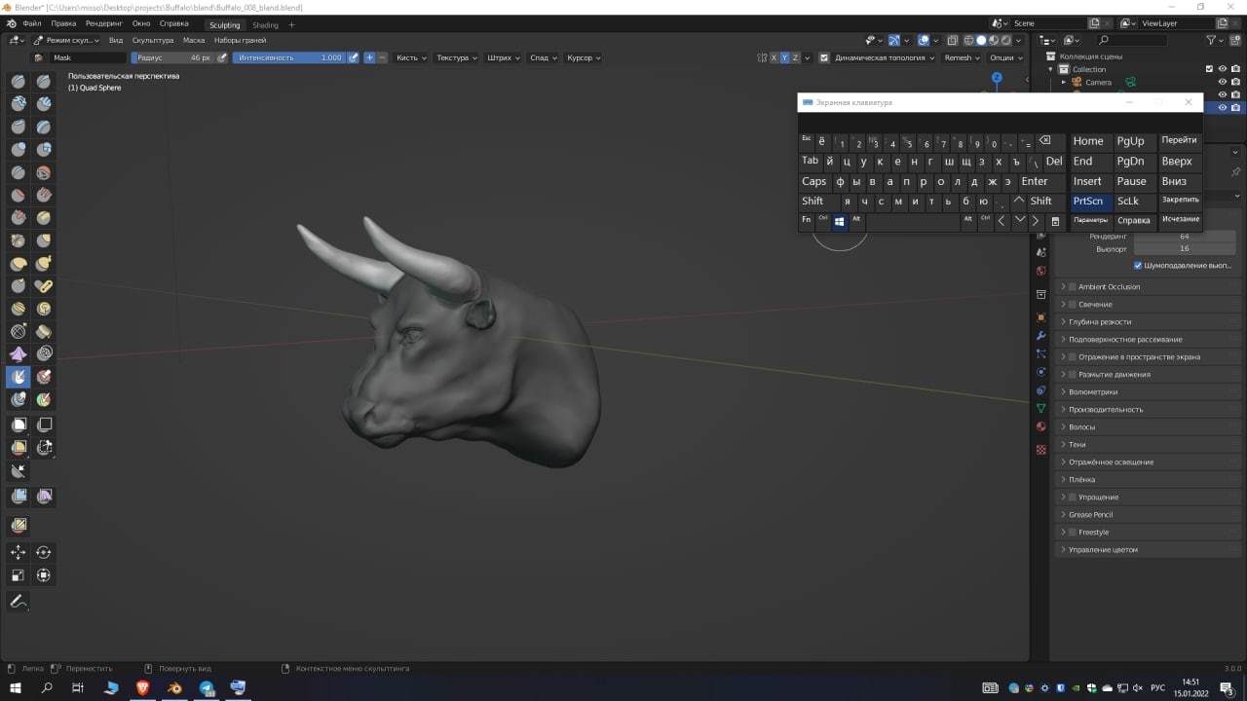Select the Draw sculpt brush
Viewport: 1247px width, 701px height.
coord(19,81)
